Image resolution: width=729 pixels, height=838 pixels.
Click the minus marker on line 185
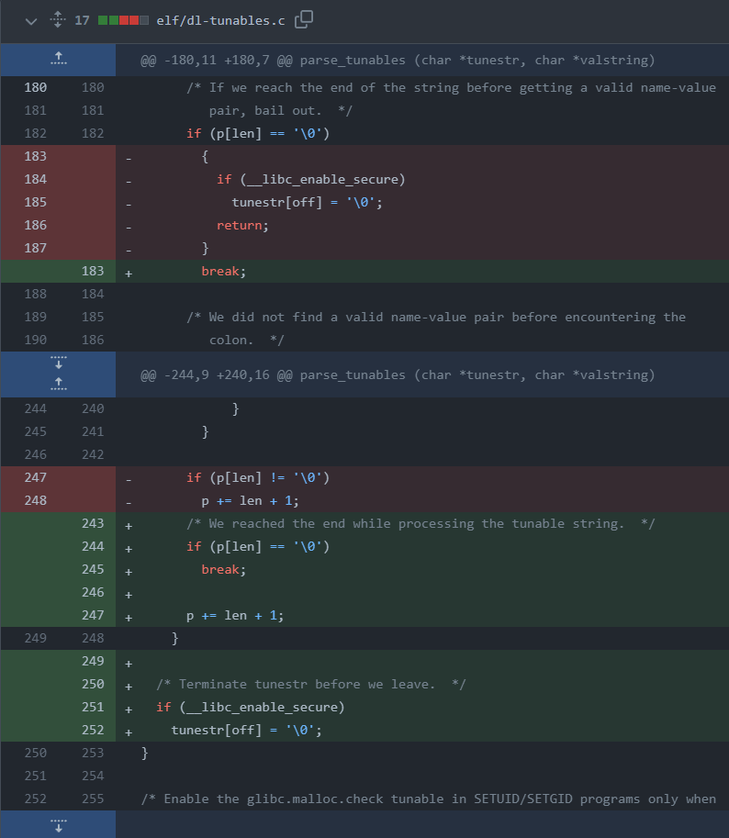128,203
